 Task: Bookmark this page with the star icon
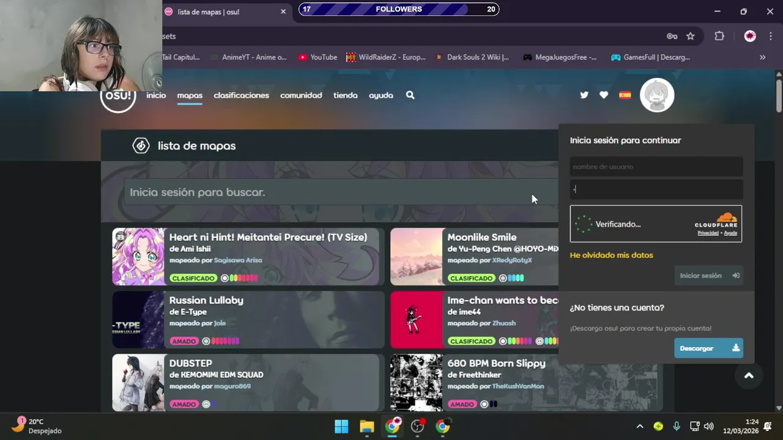691,36
